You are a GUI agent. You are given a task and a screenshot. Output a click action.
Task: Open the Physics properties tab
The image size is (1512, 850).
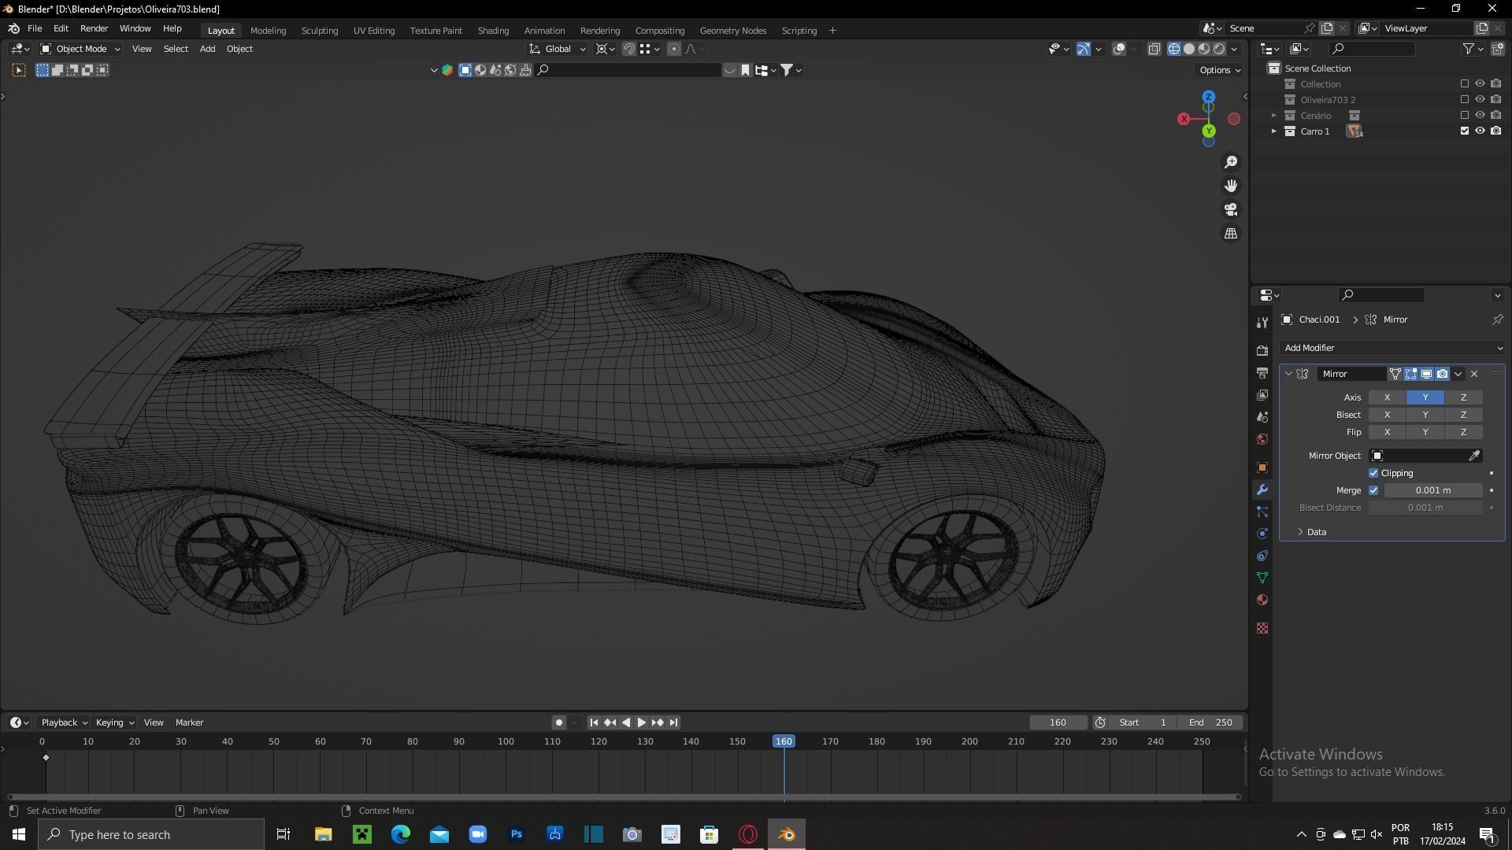pos(1262,534)
